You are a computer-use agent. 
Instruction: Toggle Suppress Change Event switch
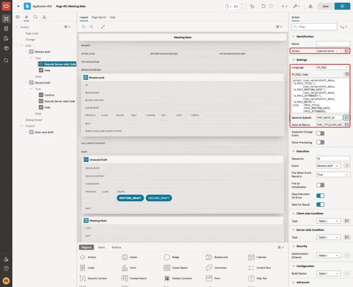click(x=320, y=133)
